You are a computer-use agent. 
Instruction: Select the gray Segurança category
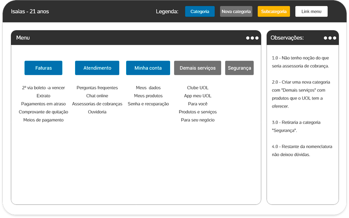pyautogui.click(x=239, y=68)
